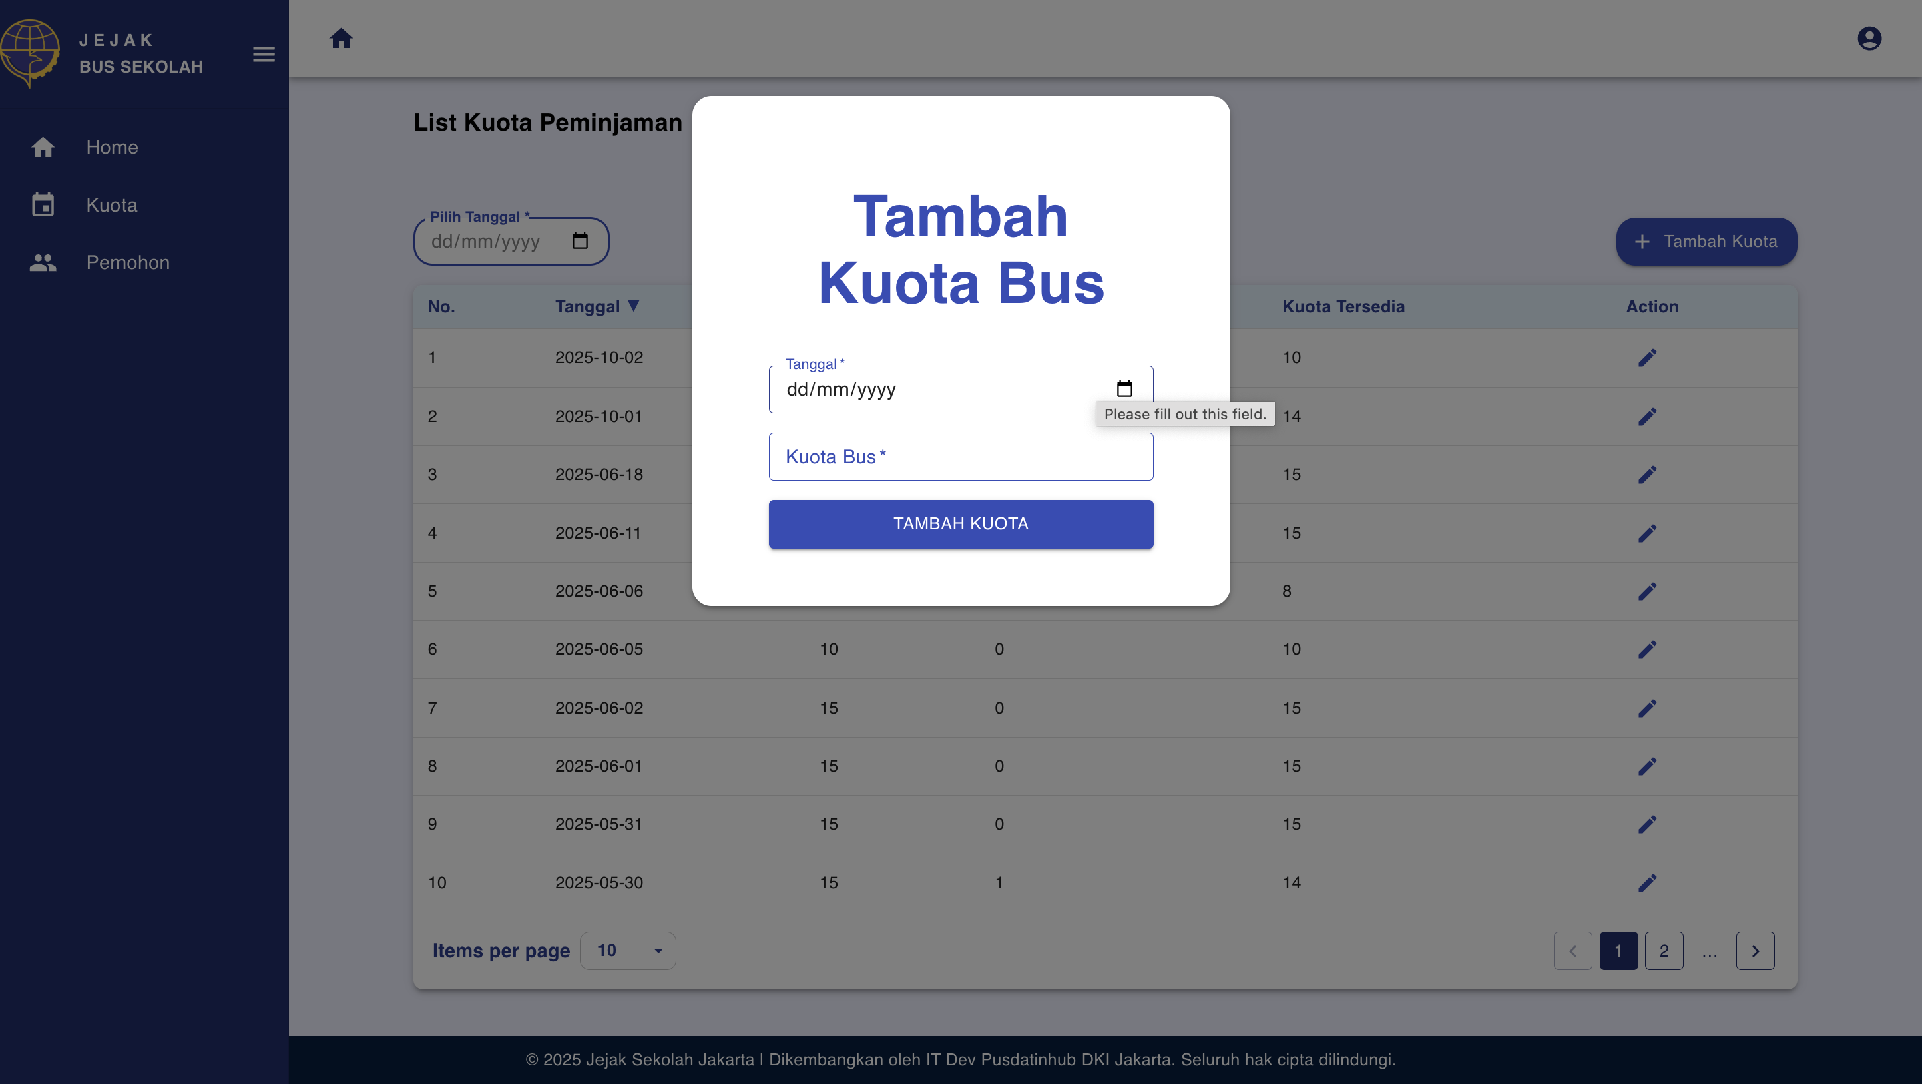The image size is (1922, 1084).
Task: Click the Kuota Bus input field
Action: click(x=960, y=456)
